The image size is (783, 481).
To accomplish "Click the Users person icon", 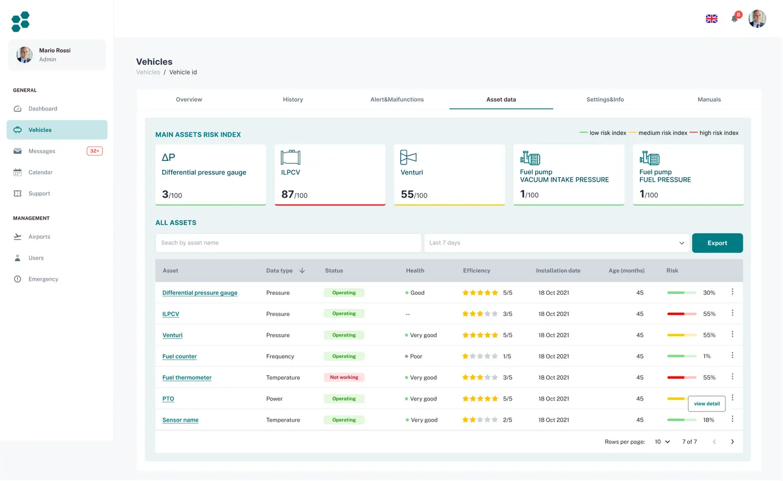I will 17,258.
